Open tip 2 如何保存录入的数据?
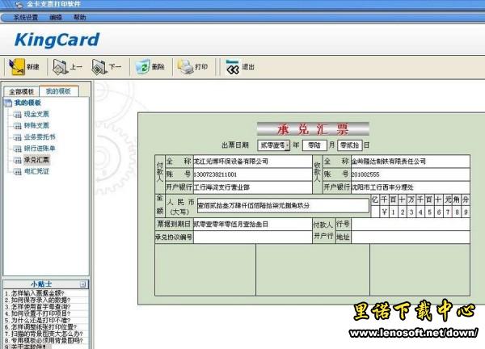Viewport: 485px width, 349px height. (x=38, y=300)
